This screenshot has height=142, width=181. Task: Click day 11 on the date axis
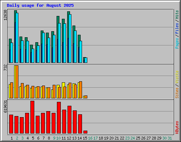pyautogui.click(x=64, y=138)
